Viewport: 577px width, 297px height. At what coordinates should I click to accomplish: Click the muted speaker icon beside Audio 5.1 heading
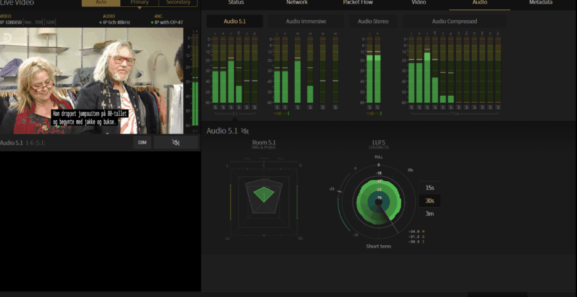244,131
